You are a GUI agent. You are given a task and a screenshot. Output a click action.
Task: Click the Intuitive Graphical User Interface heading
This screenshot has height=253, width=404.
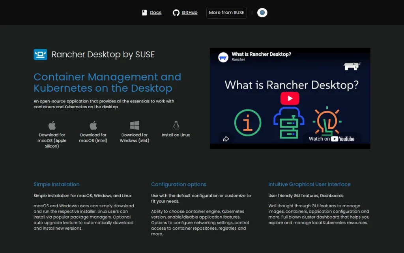(x=309, y=184)
